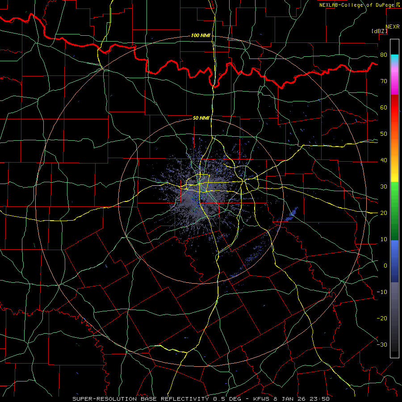Click the 50 NMI range ring label
This screenshot has width=402, height=402.
click(201, 118)
